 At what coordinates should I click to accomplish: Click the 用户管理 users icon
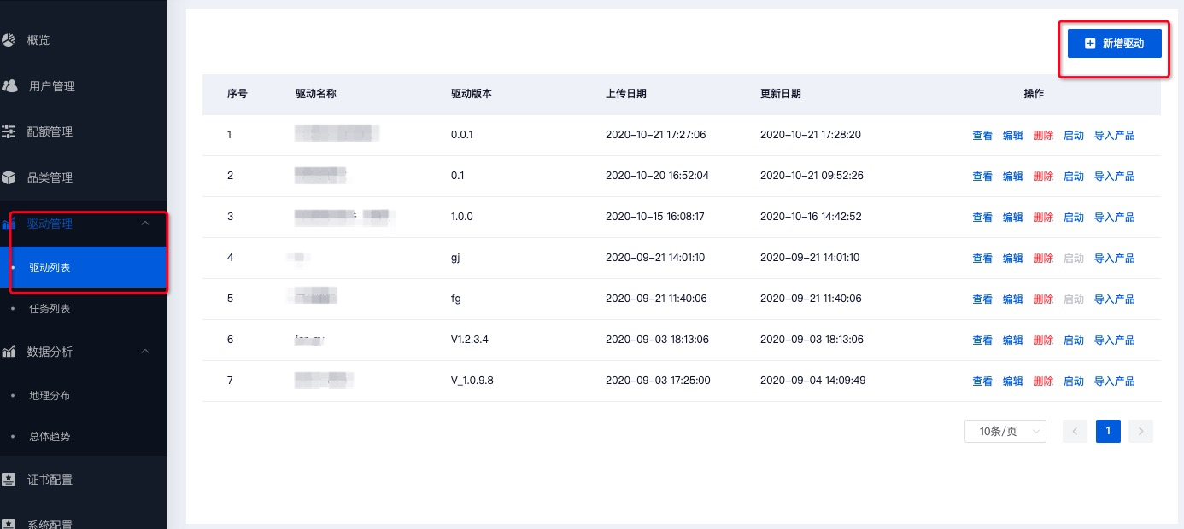10,86
